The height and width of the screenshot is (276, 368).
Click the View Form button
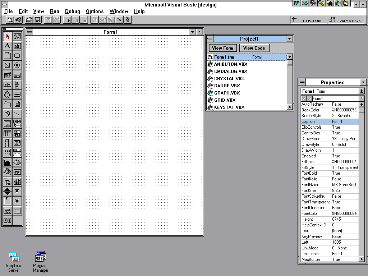click(x=223, y=48)
